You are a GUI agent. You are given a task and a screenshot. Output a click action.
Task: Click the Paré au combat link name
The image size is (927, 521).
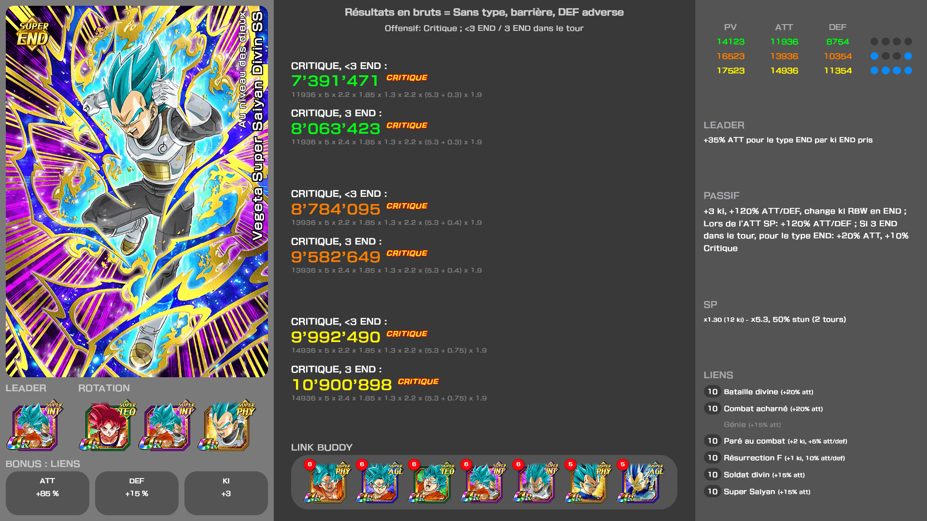click(754, 441)
